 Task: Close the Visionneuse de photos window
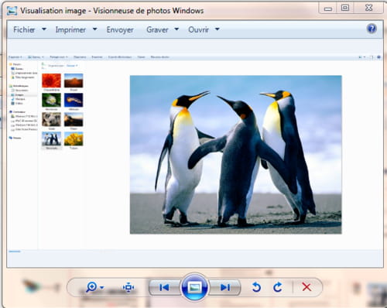369,9
